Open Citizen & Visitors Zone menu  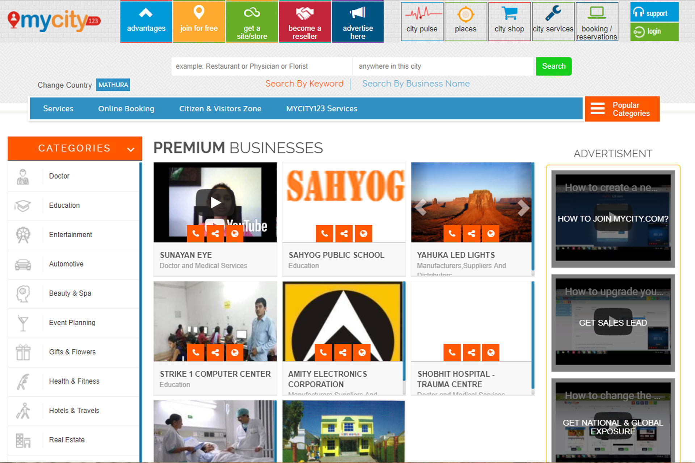220,109
